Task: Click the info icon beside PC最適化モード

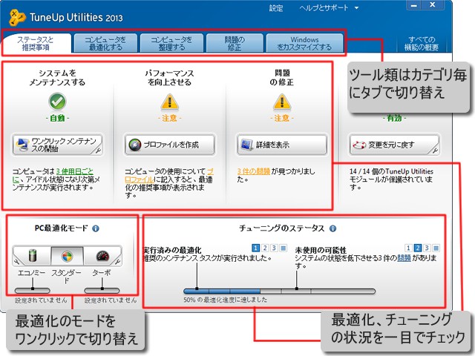Action: point(96,228)
